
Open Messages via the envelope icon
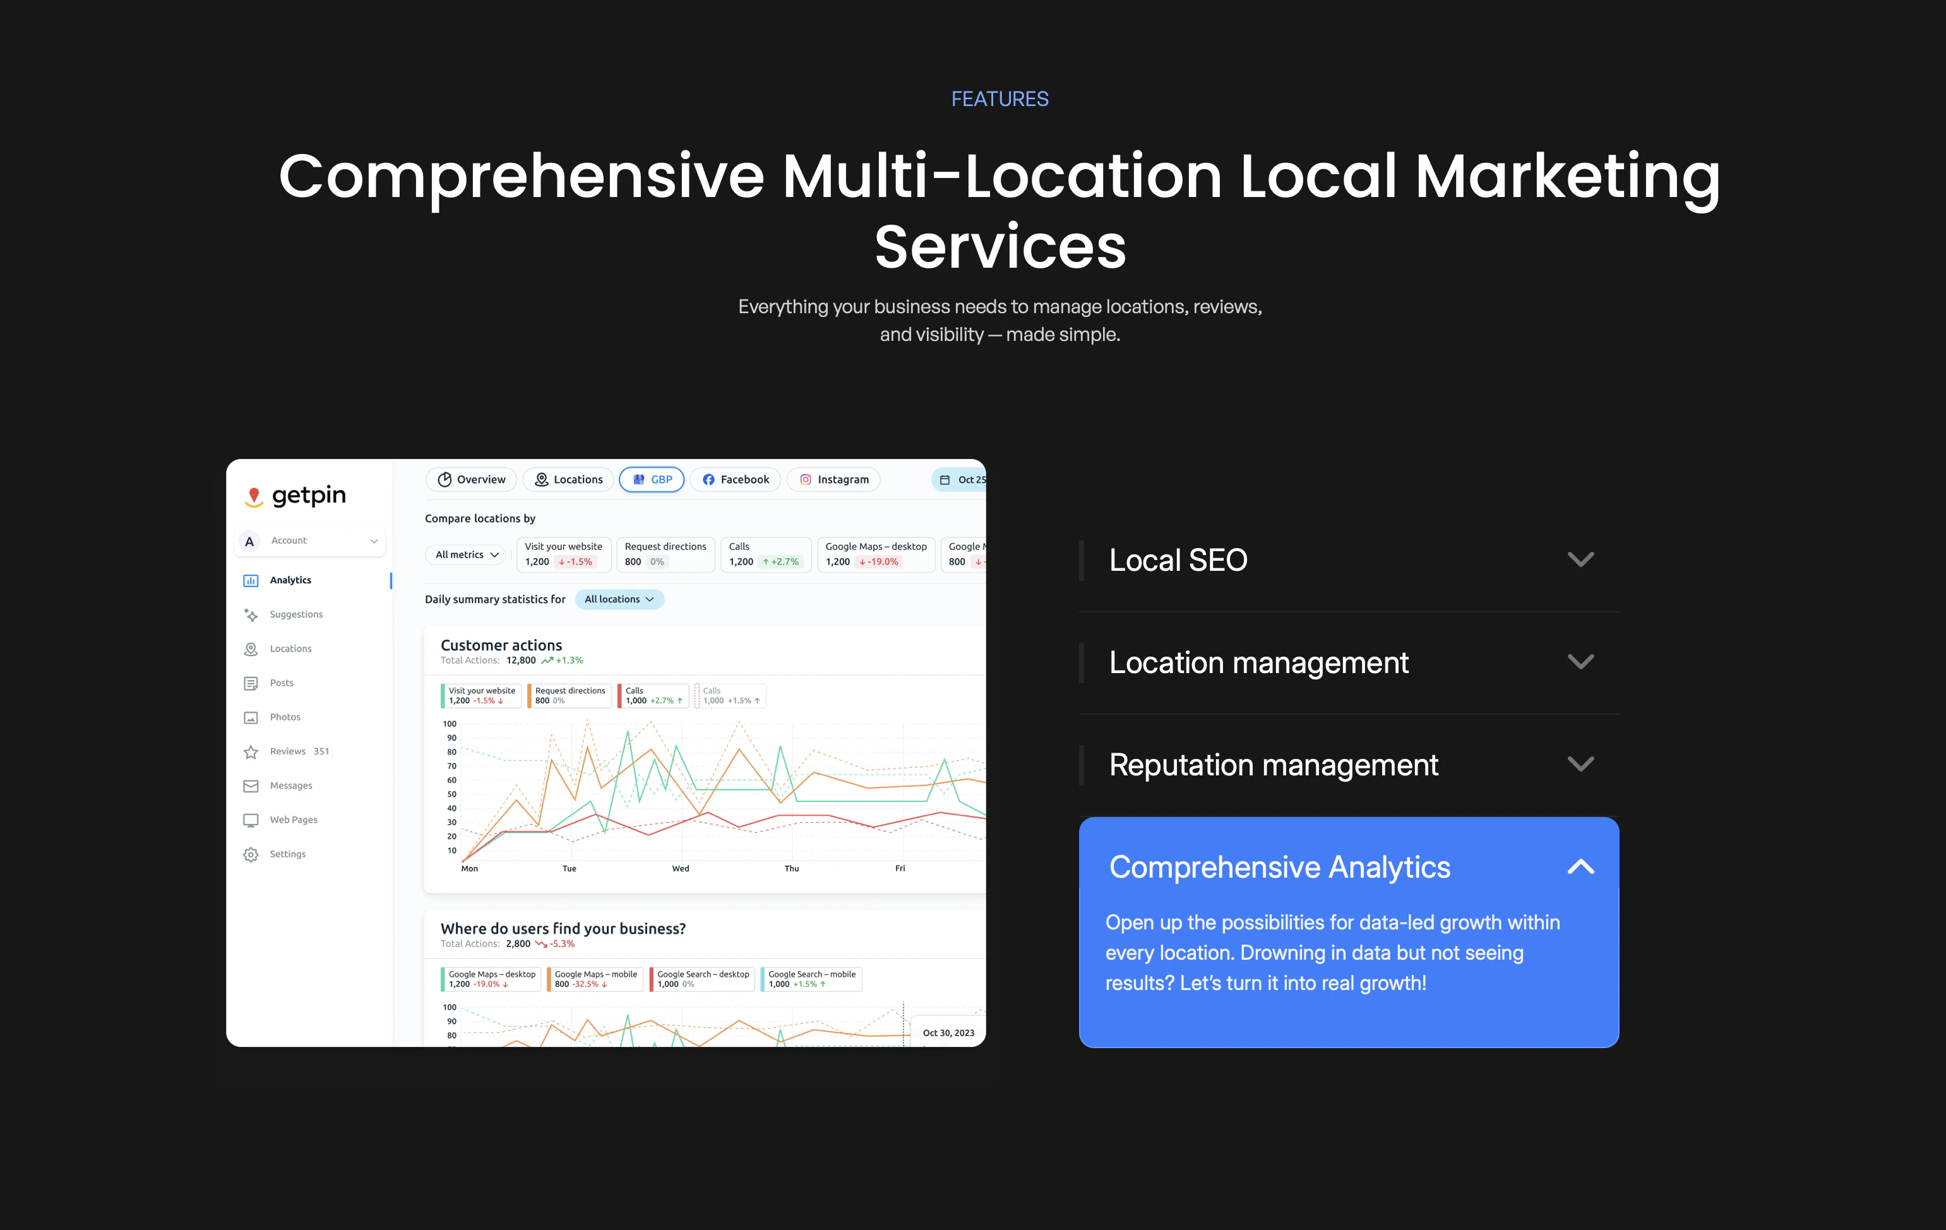click(251, 785)
